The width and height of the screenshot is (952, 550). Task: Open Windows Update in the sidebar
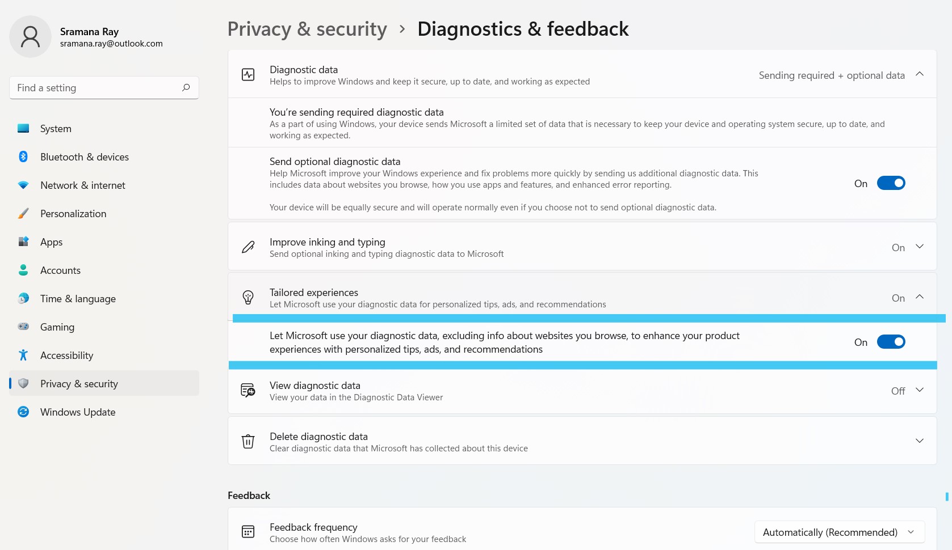[x=78, y=412]
